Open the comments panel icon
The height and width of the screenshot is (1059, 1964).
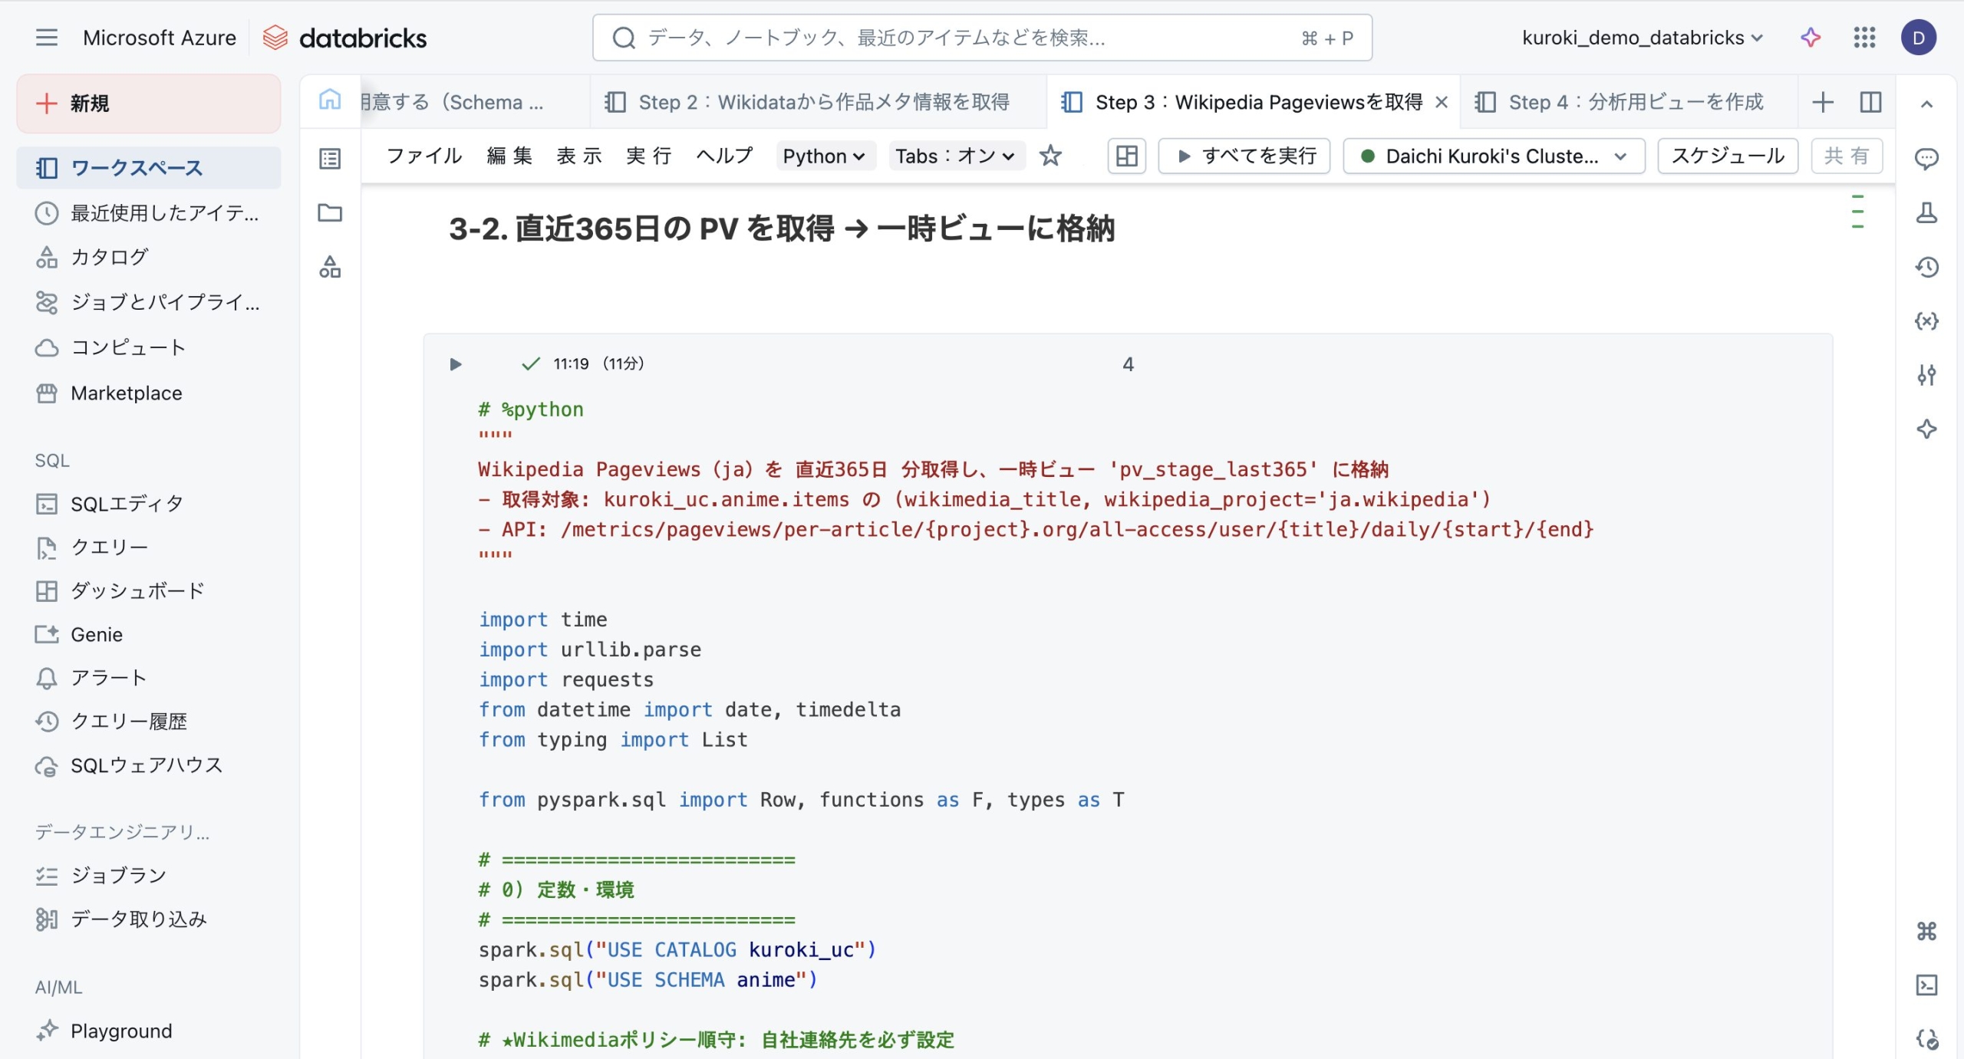tap(1926, 159)
